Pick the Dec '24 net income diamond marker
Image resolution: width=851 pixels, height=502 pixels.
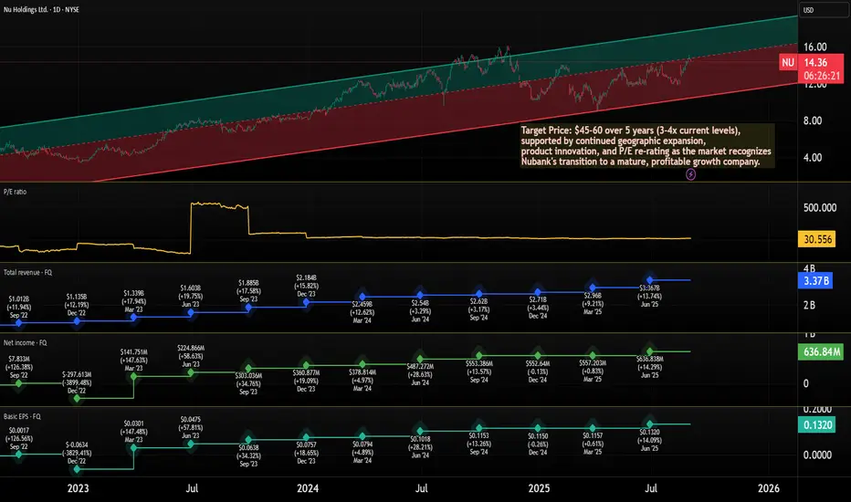(537, 355)
